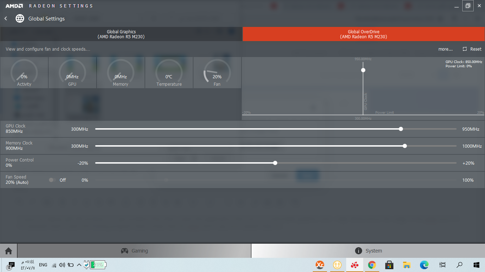485x272 pixels.
Task: Open File Explorer from the taskbar
Action: point(407,265)
